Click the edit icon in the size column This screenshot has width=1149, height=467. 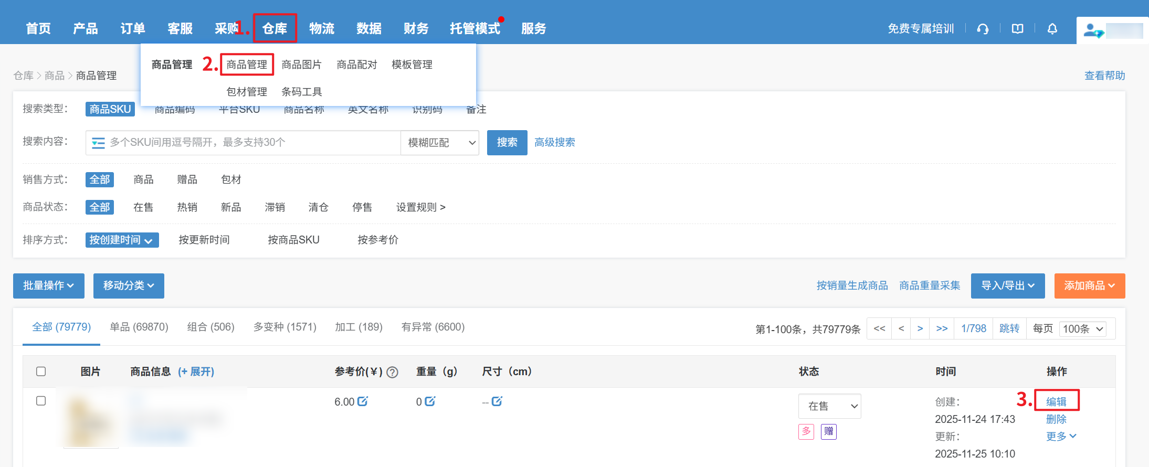coord(497,401)
